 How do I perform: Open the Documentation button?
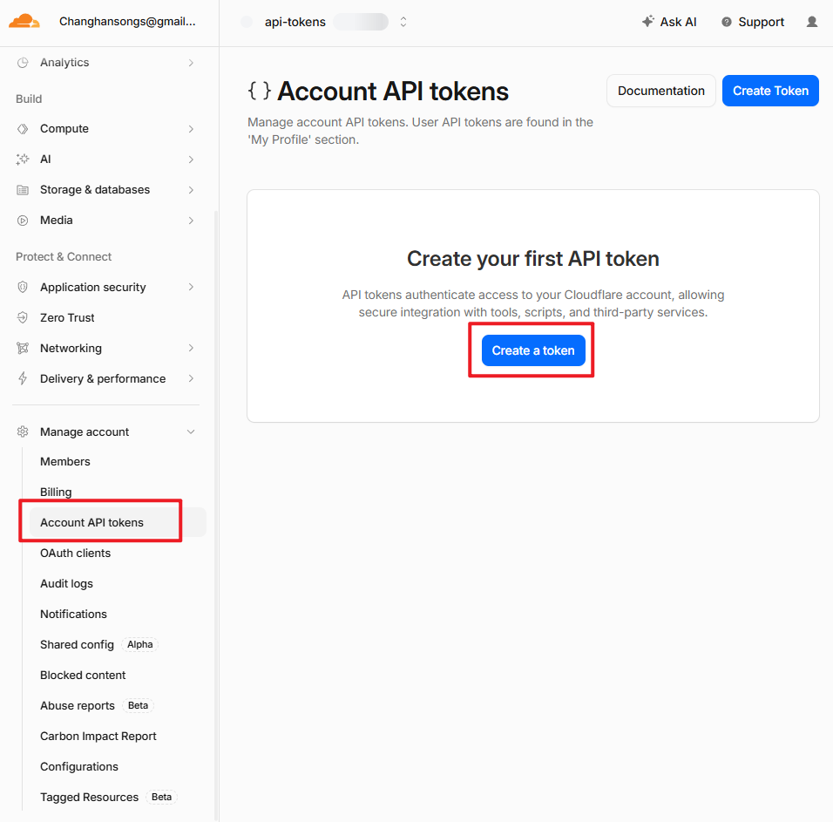tap(660, 91)
